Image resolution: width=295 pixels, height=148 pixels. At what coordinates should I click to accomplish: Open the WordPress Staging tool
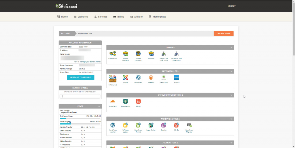[164, 125]
